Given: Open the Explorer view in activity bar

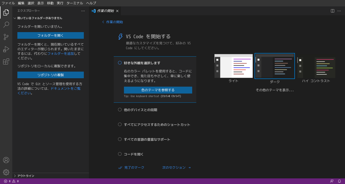Looking at the screenshot, I should click(x=6, y=12).
